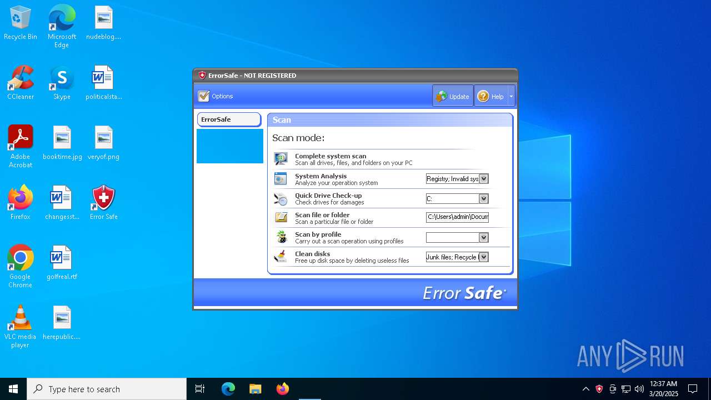The height and width of the screenshot is (400, 711).
Task: Select the Error Safe desktop shortcut
Action: point(103,203)
